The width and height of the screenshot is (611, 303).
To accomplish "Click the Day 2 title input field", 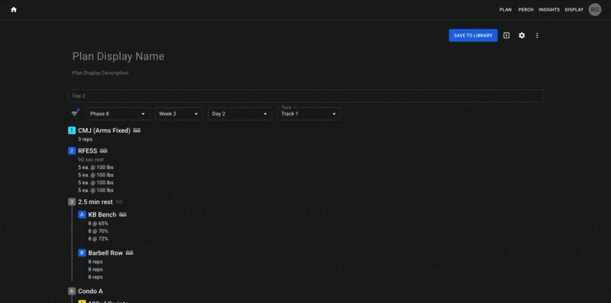I will coord(305,96).
